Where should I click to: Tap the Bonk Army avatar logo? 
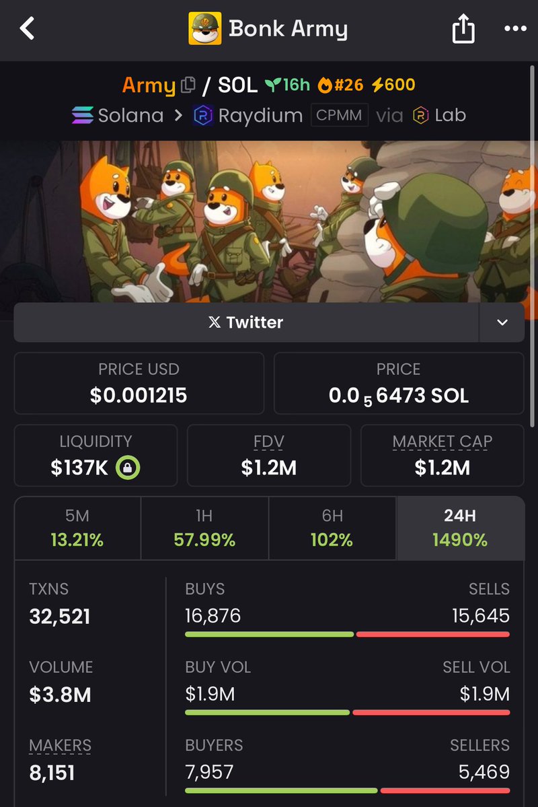click(x=204, y=29)
